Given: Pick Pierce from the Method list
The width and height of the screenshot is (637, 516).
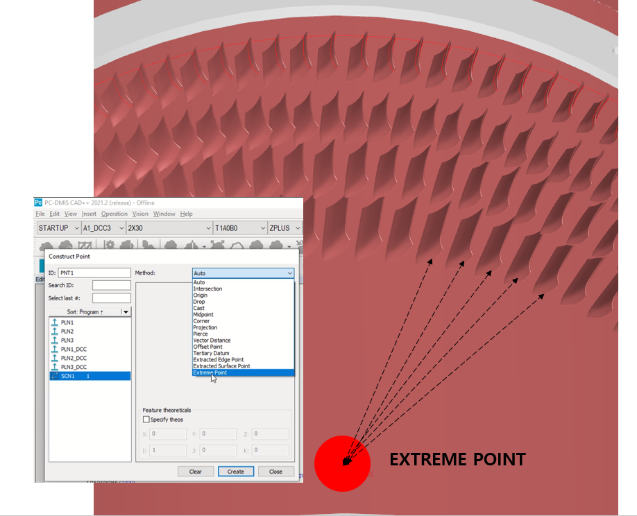Looking at the screenshot, I should [243, 334].
